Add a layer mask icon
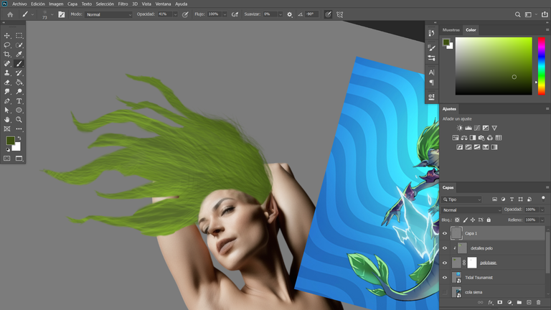551x310 pixels. tap(499, 302)
